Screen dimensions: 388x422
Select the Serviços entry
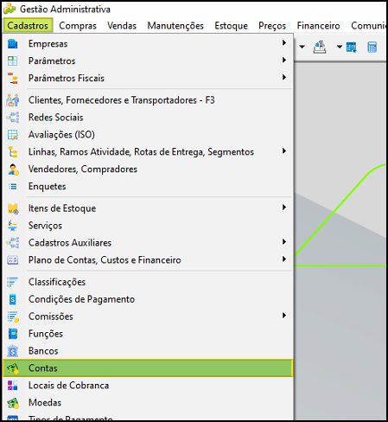(x=148, y=226)
